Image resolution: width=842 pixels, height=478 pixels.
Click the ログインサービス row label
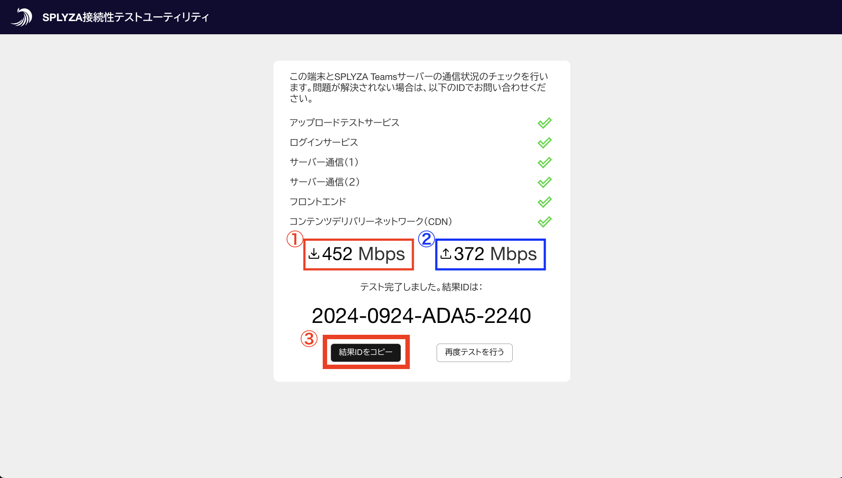pos(324,142)
